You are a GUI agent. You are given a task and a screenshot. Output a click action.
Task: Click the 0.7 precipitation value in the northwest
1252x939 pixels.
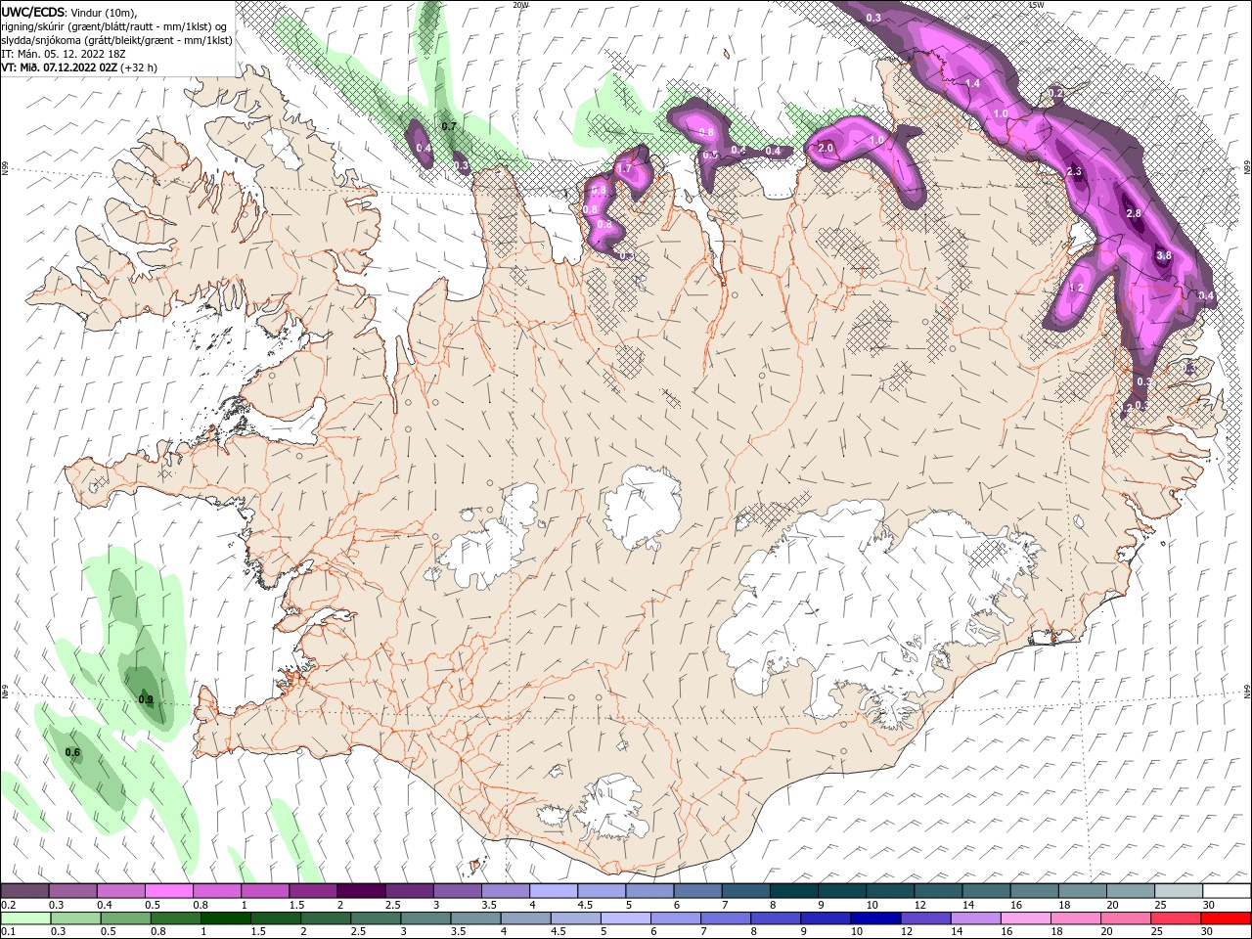click(x=449, y=126)
